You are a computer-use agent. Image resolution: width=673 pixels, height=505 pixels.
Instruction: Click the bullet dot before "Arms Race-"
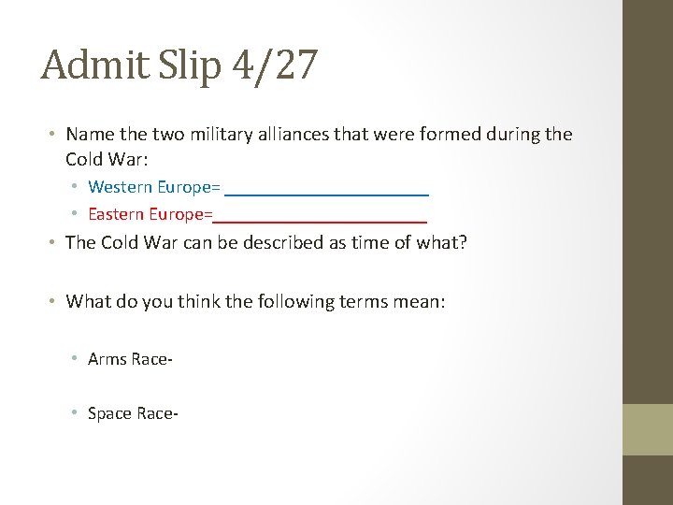pyautogui.click(x=75, y=358)
